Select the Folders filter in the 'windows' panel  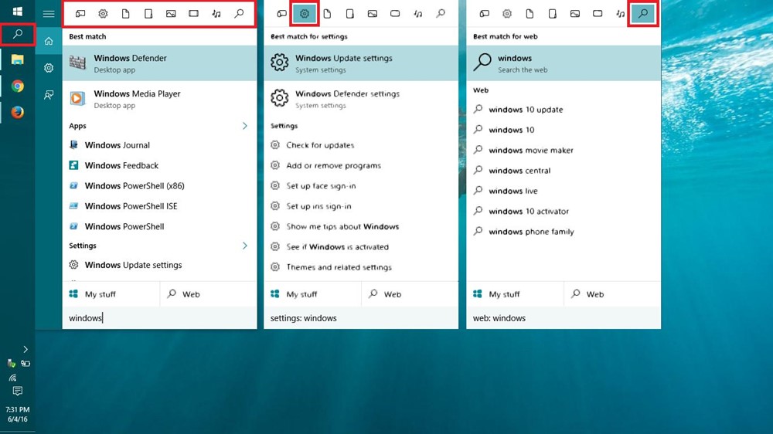pyautogui.click(x=148, y=14)
